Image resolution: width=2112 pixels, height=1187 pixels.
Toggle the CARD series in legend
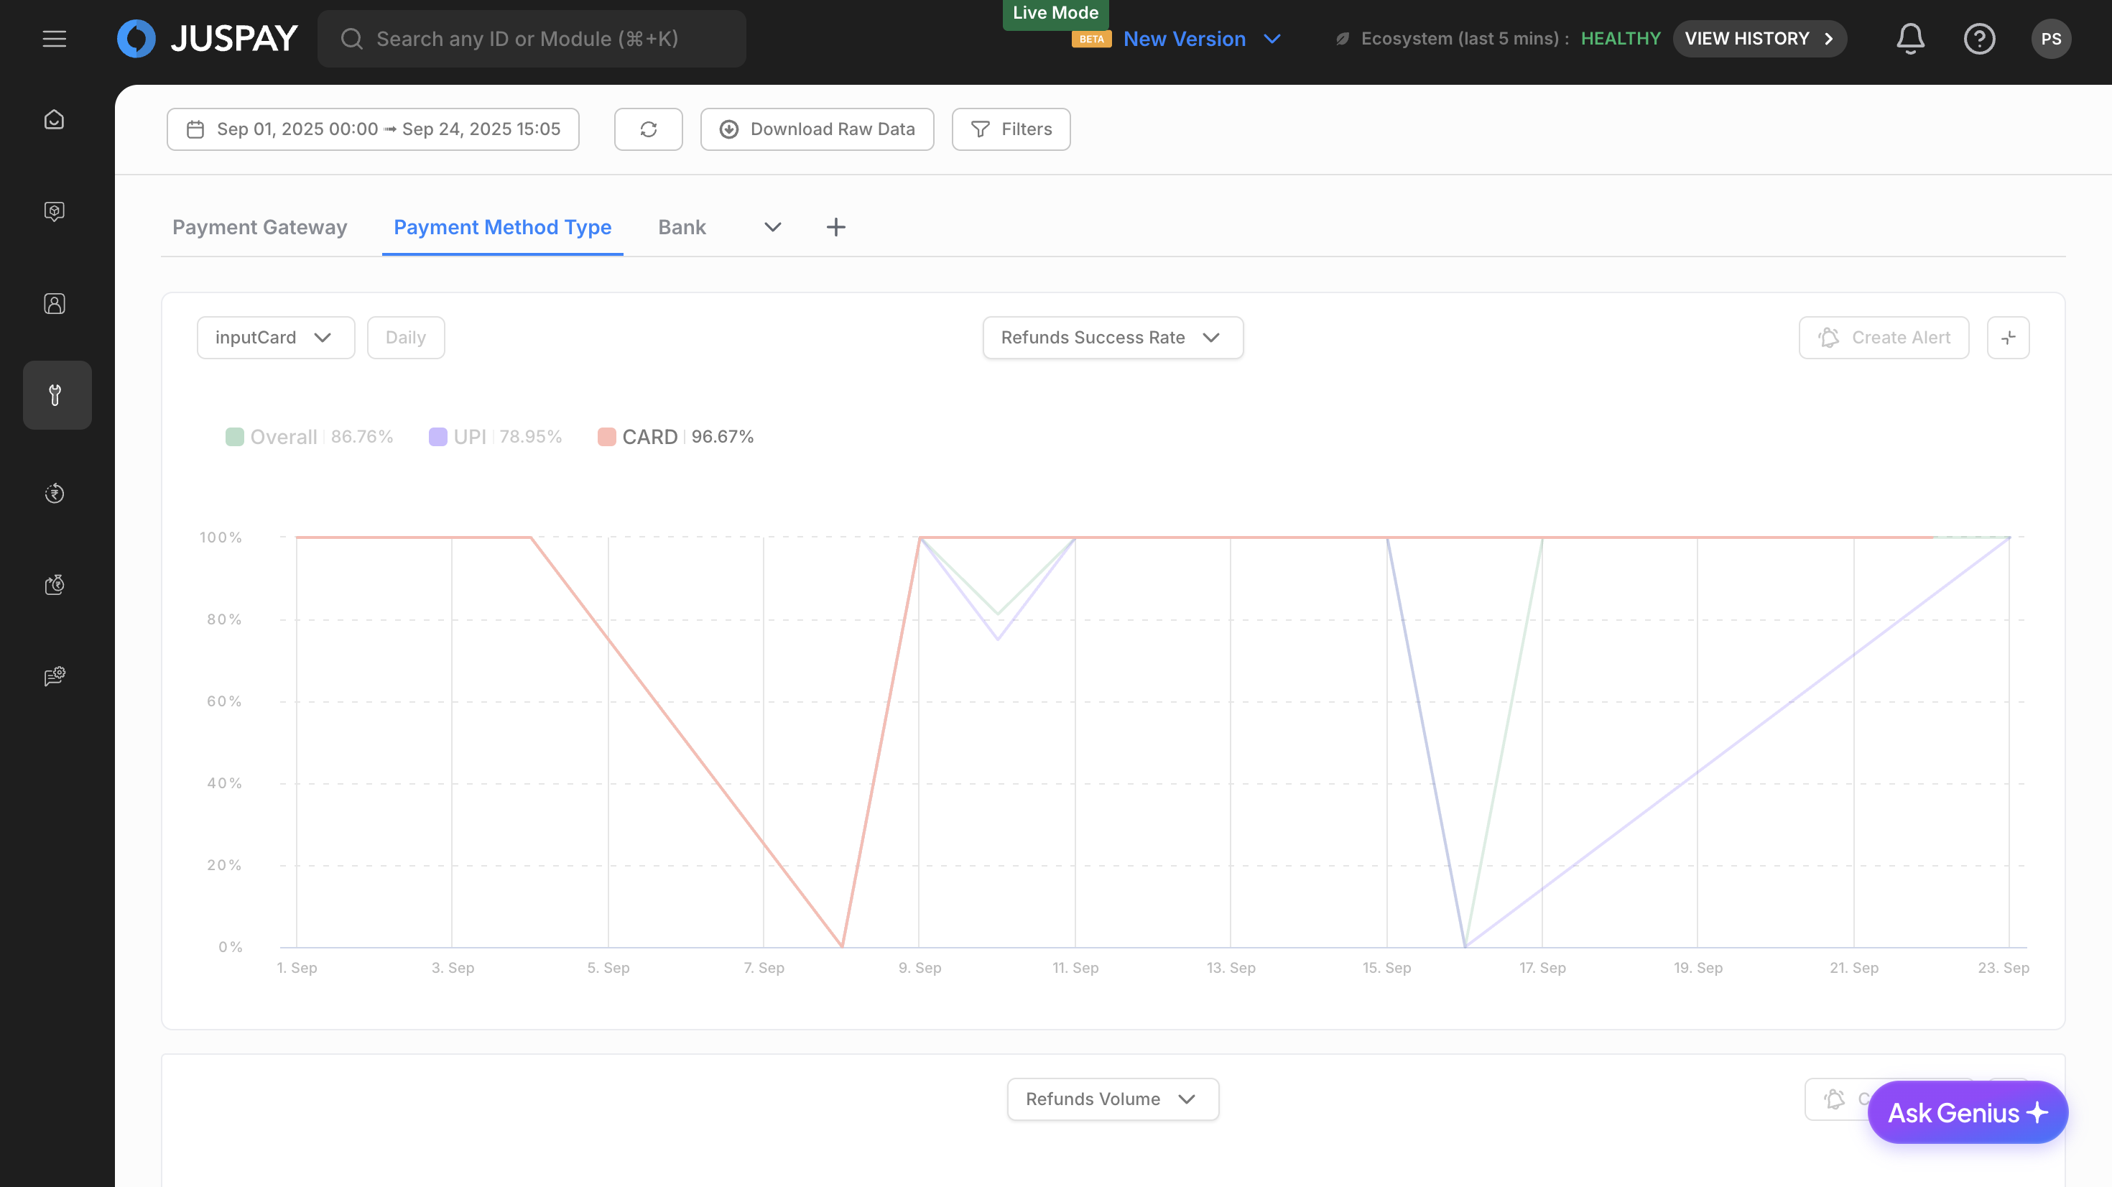(649, 436)
